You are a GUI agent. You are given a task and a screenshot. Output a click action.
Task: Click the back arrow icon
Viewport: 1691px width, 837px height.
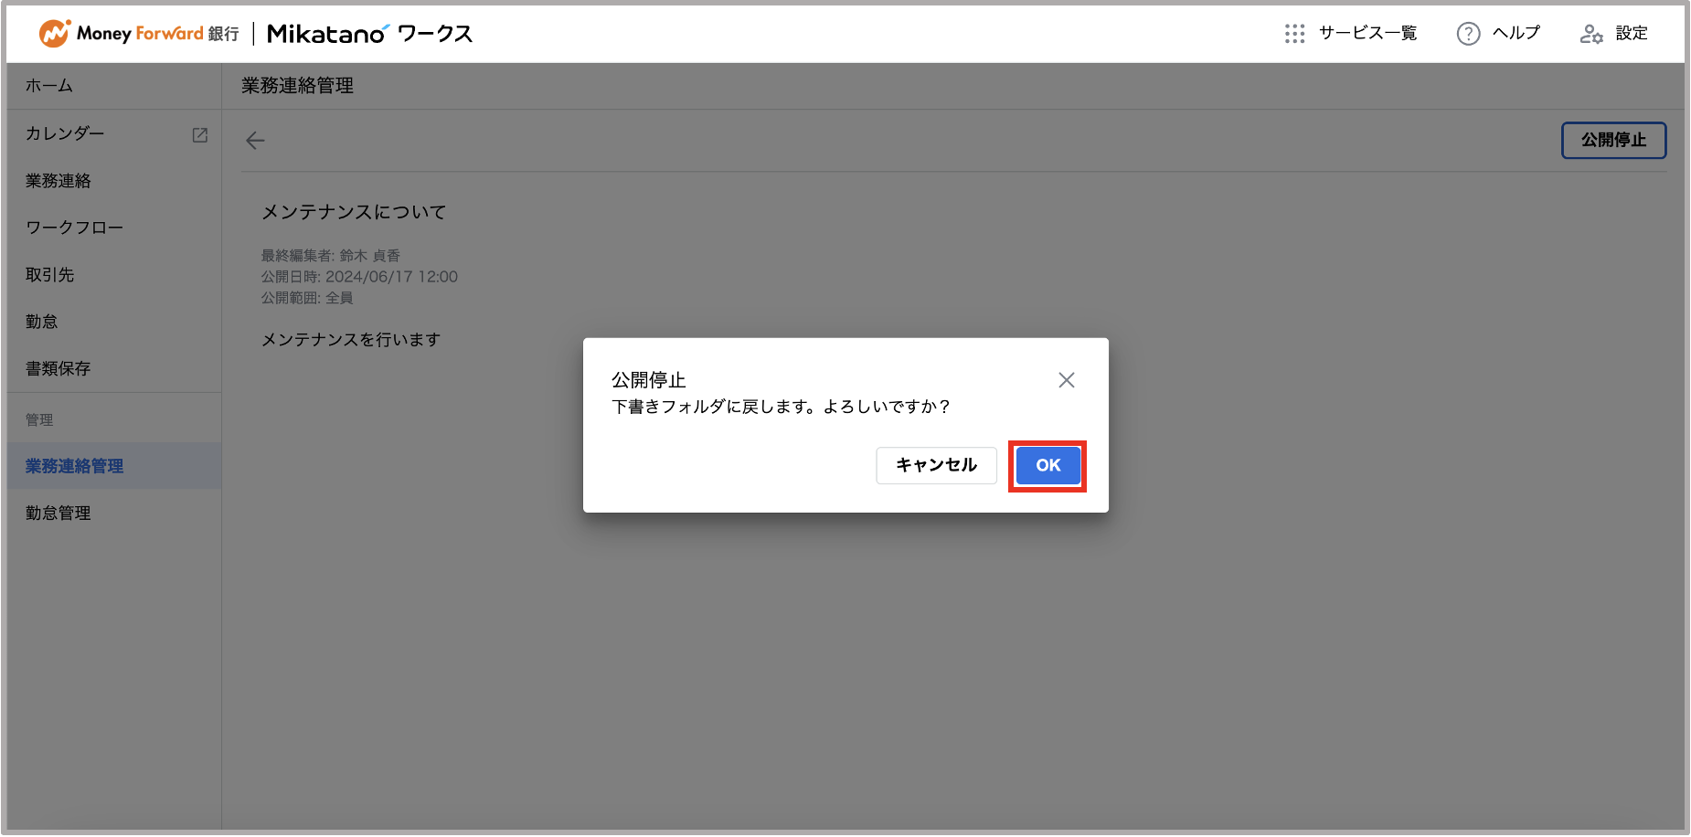tap(255, 140)
